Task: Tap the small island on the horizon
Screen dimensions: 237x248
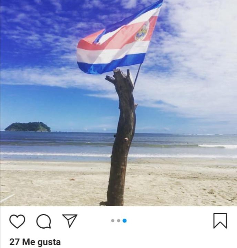Action: point(28,127)
